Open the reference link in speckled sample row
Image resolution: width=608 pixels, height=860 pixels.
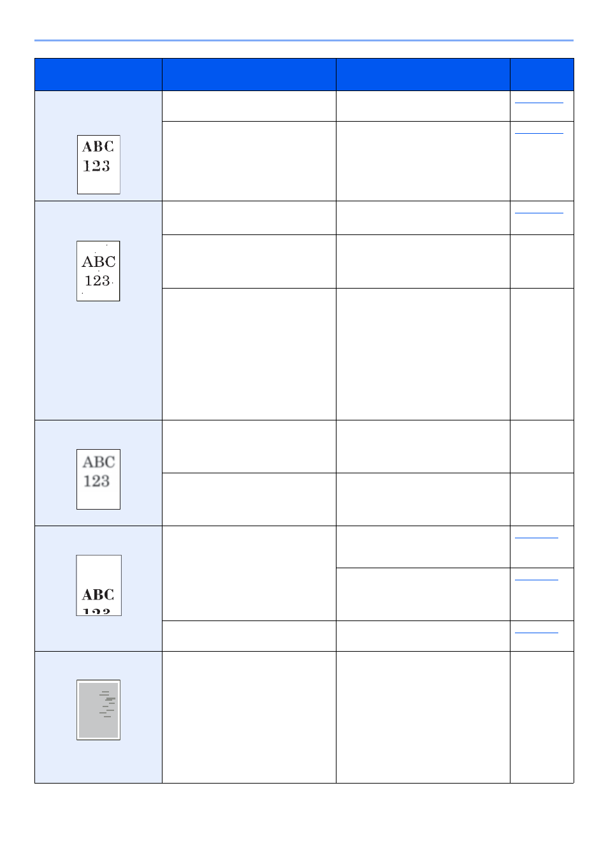(x=539, y=212)
